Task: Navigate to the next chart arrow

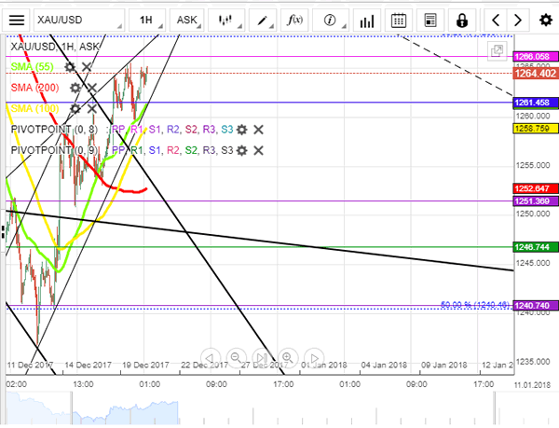Action: click(519, 20)
